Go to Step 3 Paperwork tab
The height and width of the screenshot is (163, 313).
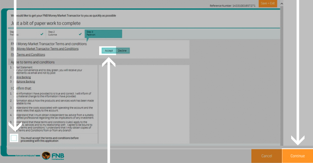[103, 33]
